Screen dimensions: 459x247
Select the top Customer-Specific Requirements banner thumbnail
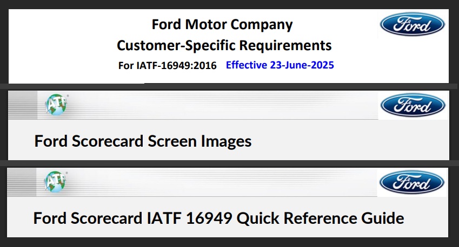tap(229, 46)
